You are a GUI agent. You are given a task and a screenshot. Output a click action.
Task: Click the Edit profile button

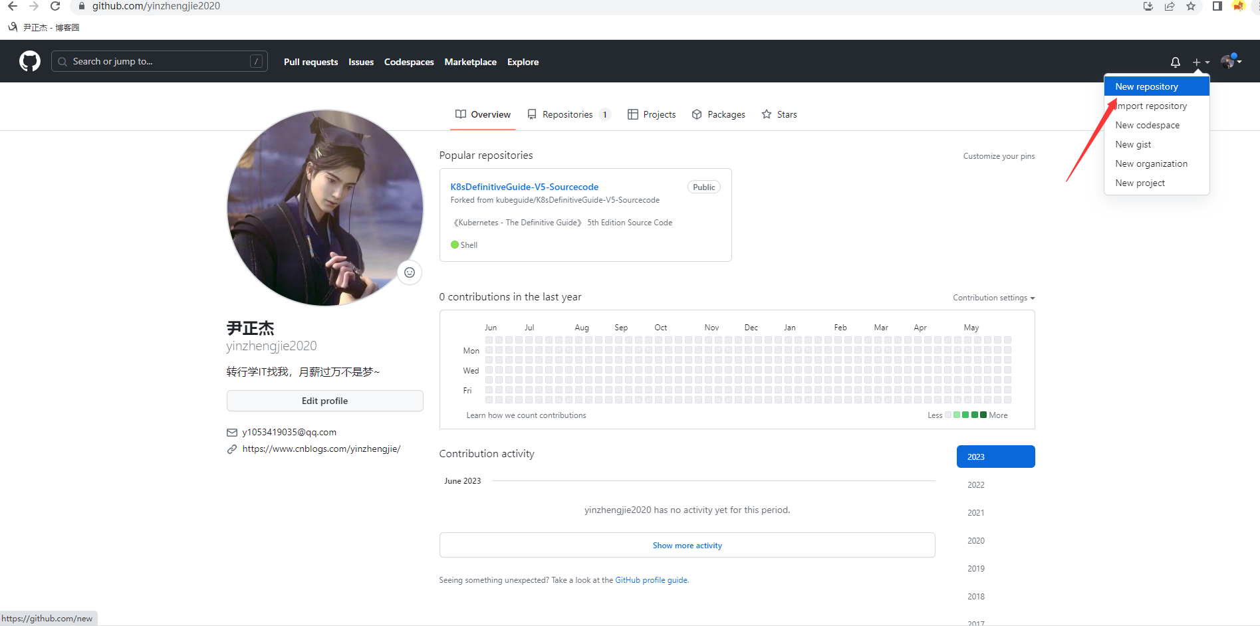click(x=324, y=401)
